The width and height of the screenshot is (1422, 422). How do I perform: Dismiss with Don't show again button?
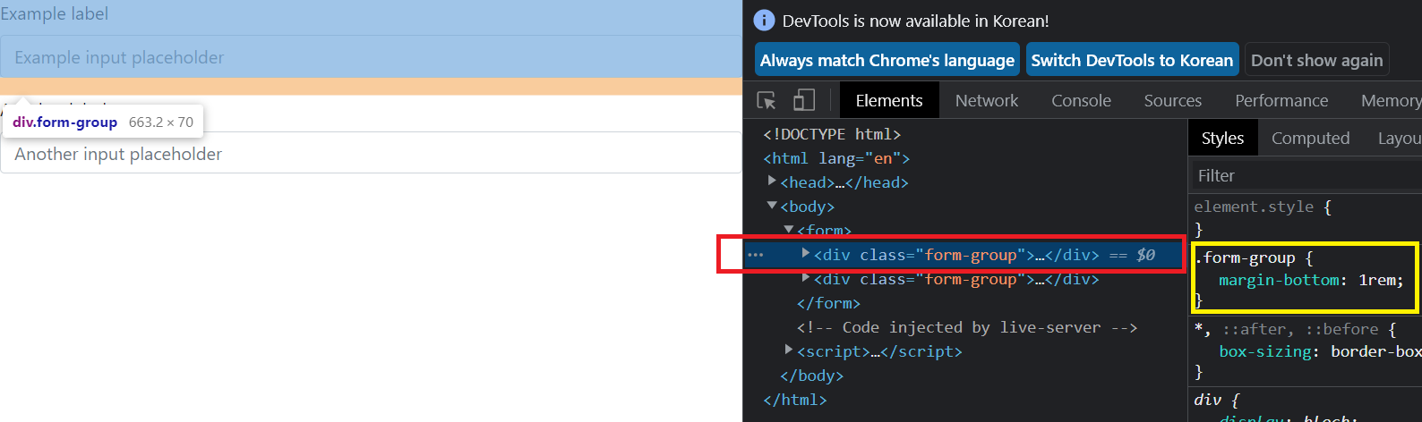pos(1316,60)
